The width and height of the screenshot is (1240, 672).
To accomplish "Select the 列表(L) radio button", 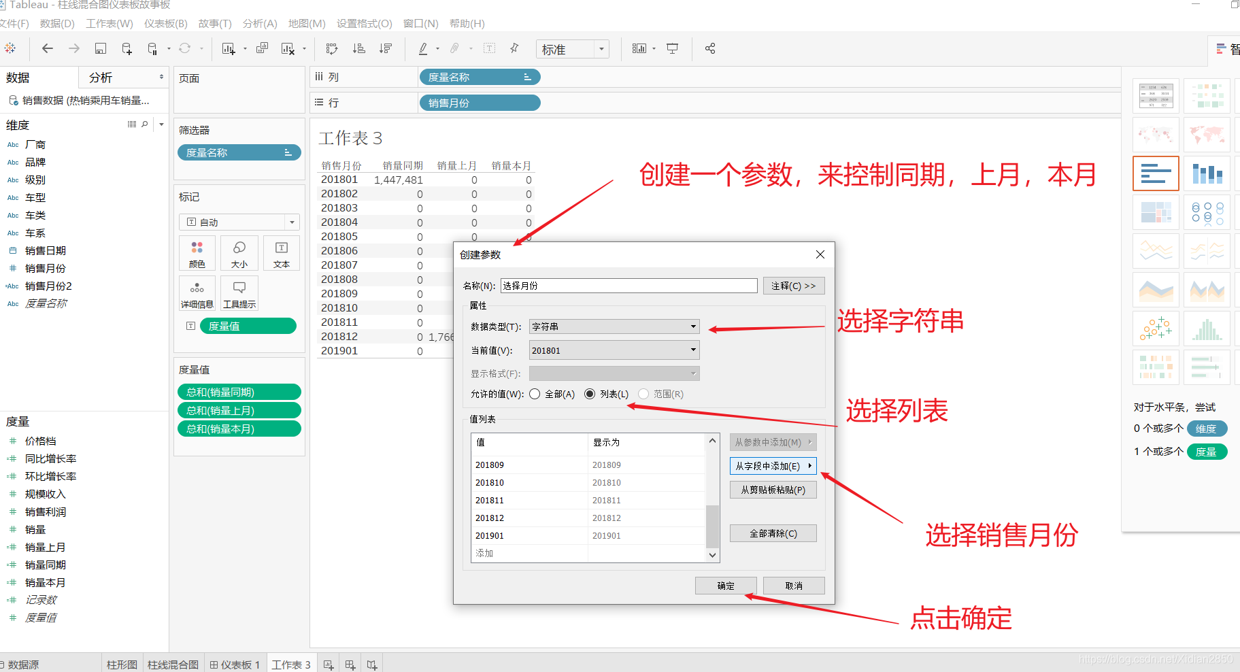I will point(590,394).
